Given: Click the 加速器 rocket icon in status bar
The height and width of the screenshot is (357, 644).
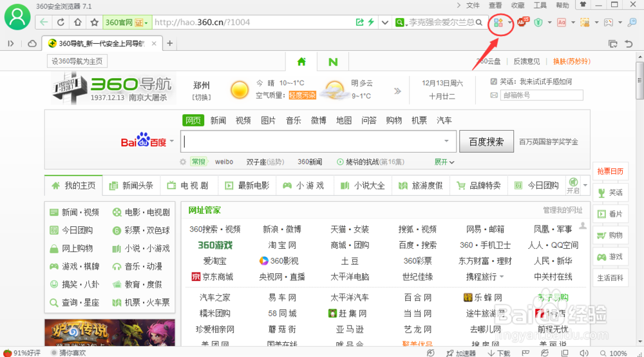Looking at the screenshot, I should (461, 353).
